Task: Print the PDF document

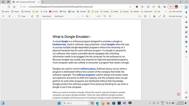Action: point(145,16)
